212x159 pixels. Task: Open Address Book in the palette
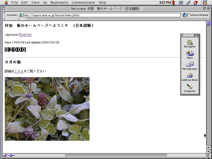pyautogui.click(x=190, y=77)
